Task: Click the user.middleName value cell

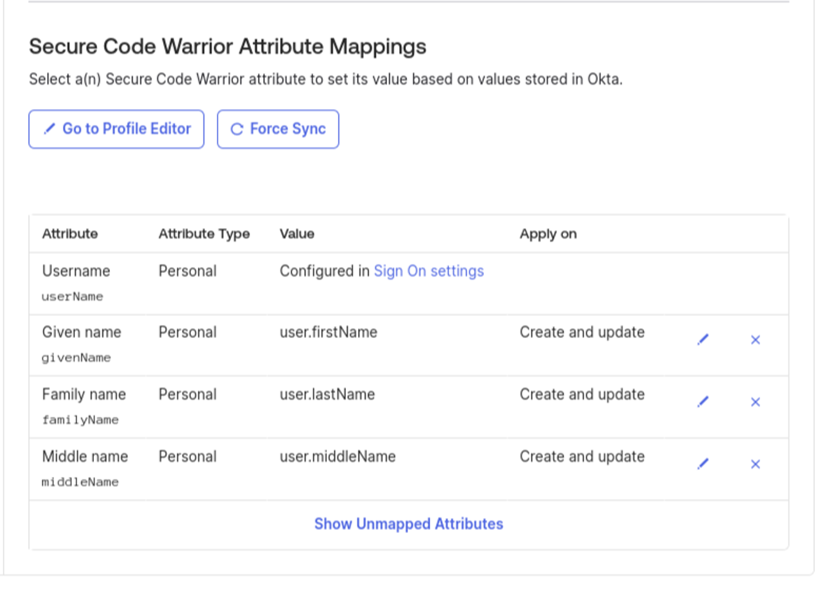Action: pyautogui.click(x=338, y=457)
